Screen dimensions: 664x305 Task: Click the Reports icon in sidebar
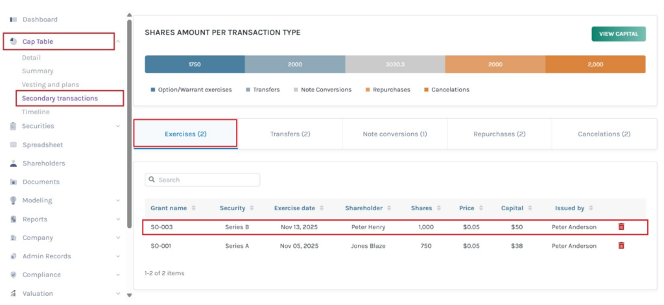coord(13,219)
